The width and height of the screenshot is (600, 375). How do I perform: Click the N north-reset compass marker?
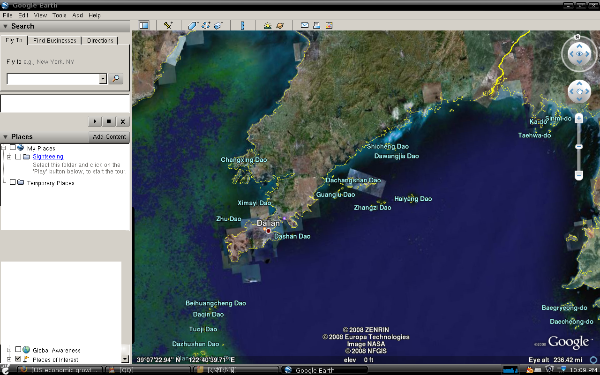click(x=577, y=37)
